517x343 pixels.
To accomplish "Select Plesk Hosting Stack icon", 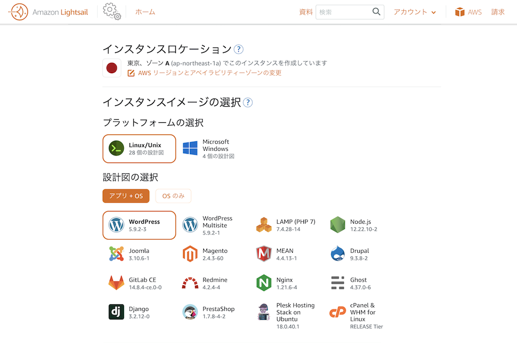I will pyautogui.click(x=264, y=312).
